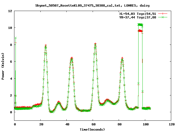Click the red line sample in legend
Viewport: 177px width, 132px height.
pos(163,14)
